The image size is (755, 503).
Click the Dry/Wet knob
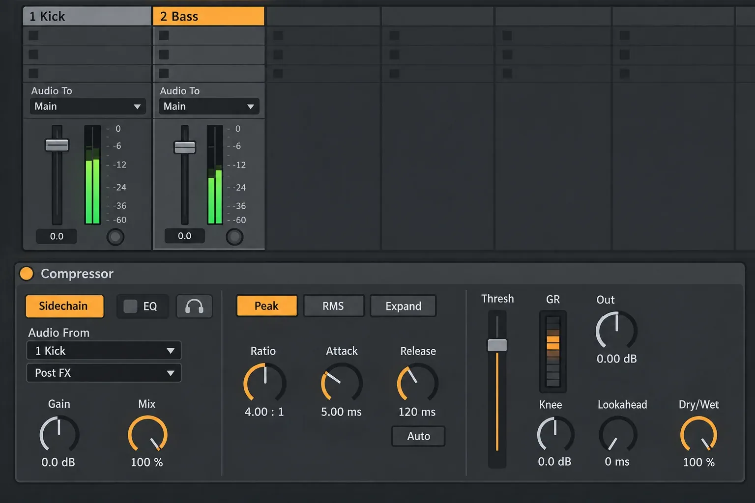click(x=698, y=434)
